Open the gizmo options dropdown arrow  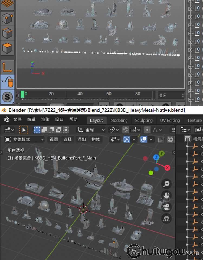[x=134, y=139]
